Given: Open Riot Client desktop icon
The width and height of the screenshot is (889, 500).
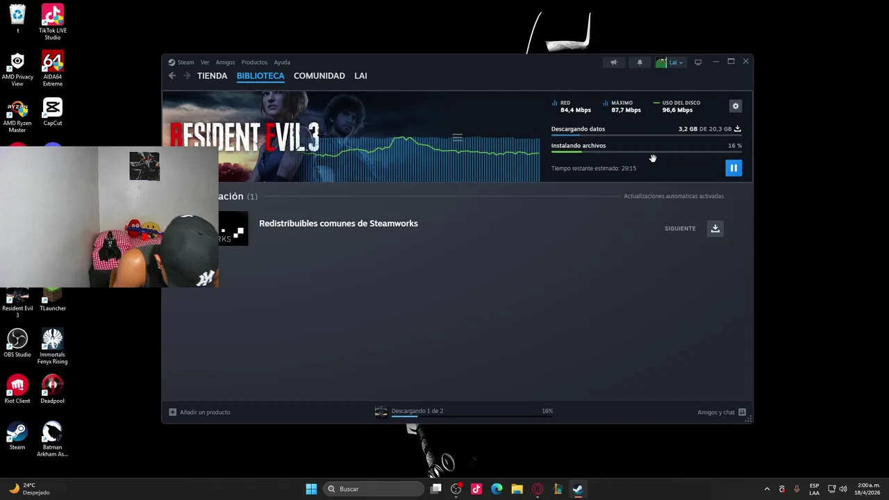Looking at the screenshot, I should (17, 390).
